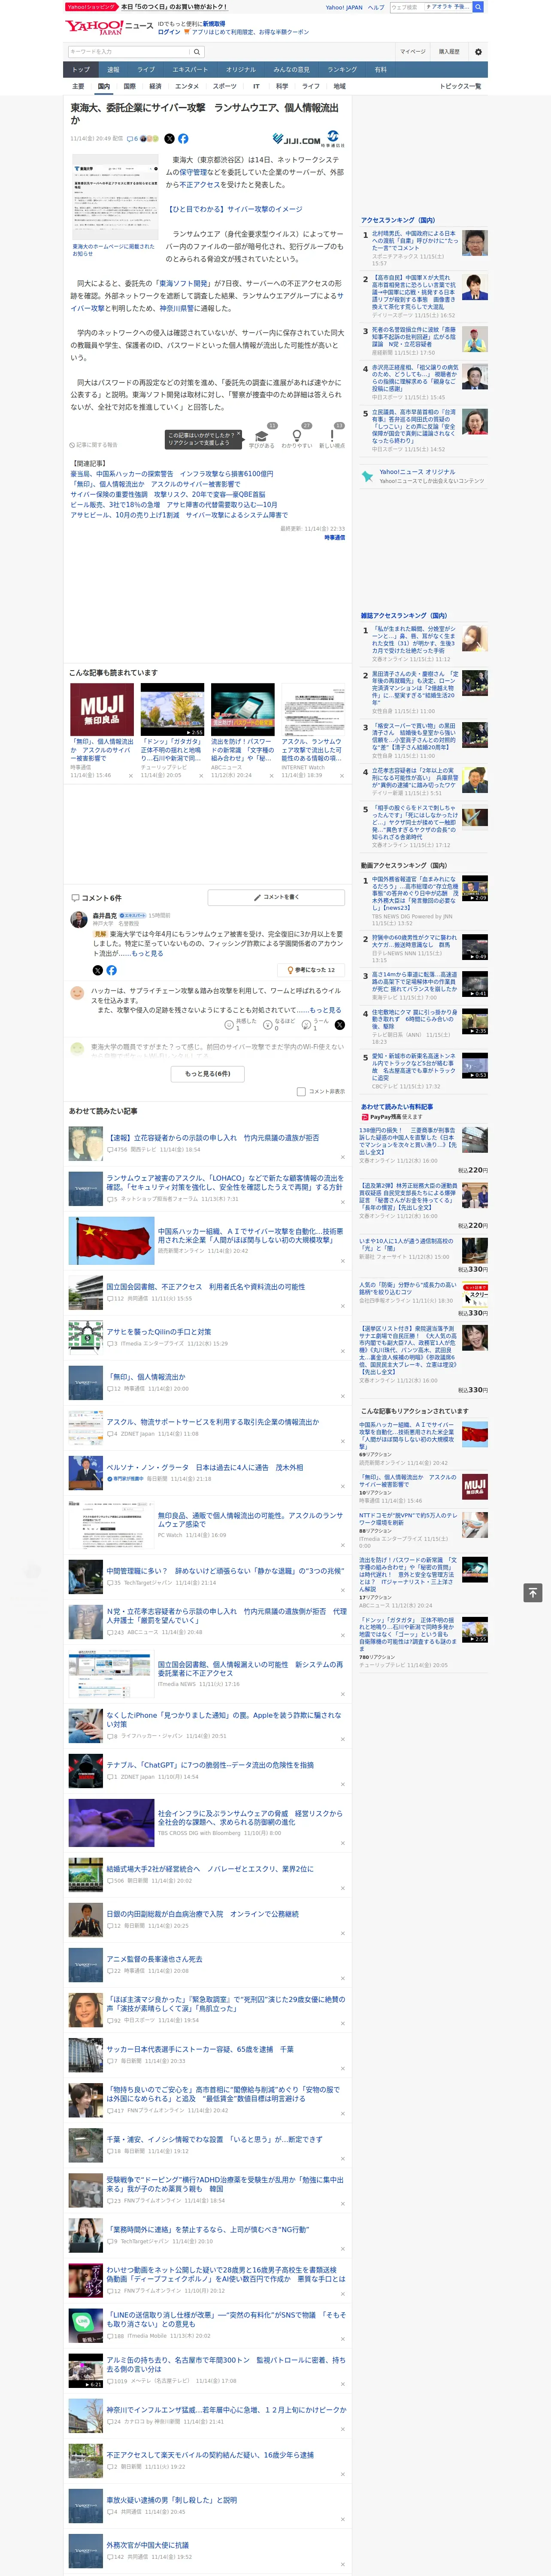Click the Yahoo!ニュース オリジナル bird icon

tap(367, 476)
